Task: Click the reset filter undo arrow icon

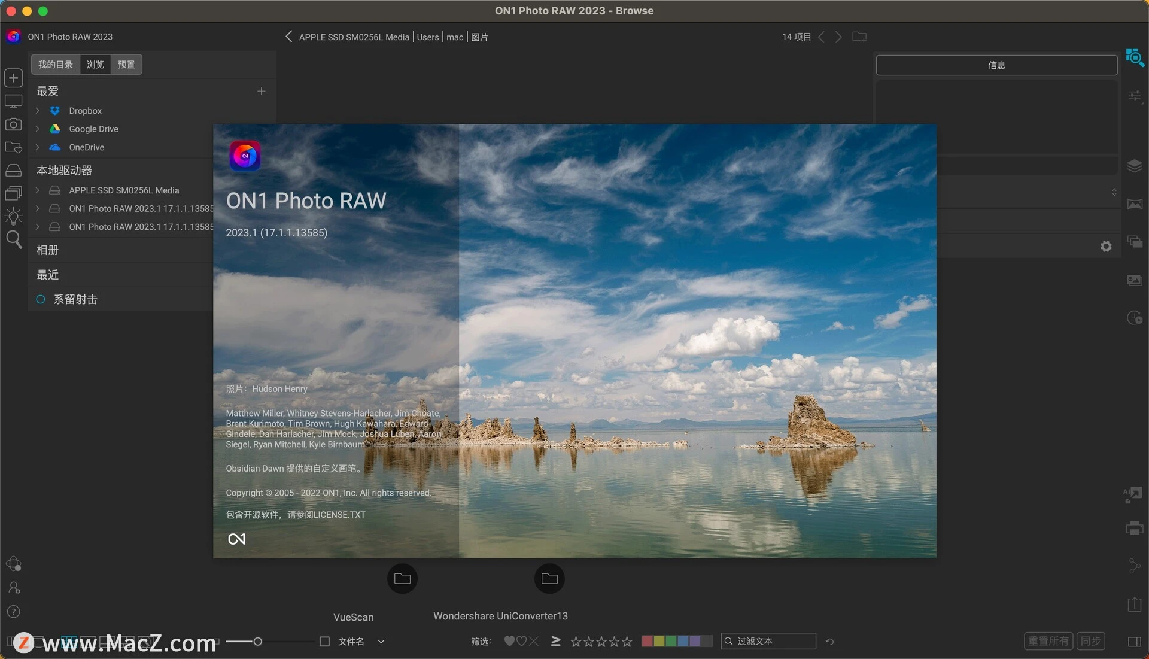Action: point(829,642)
